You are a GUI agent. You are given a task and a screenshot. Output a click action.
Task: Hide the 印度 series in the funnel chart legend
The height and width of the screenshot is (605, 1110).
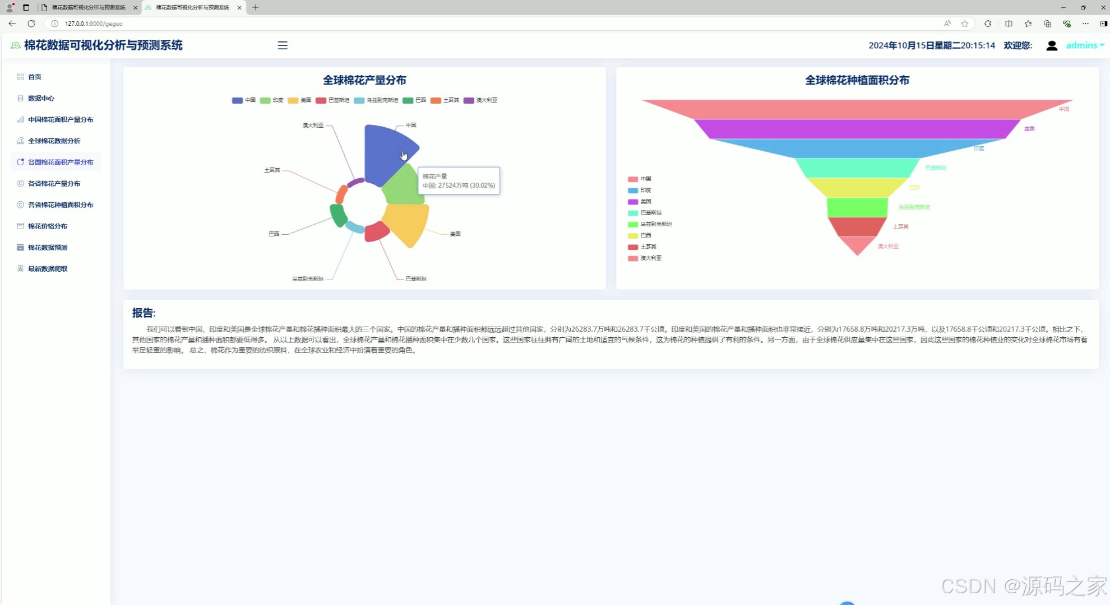pyautogui.click(x=633, y=190)
